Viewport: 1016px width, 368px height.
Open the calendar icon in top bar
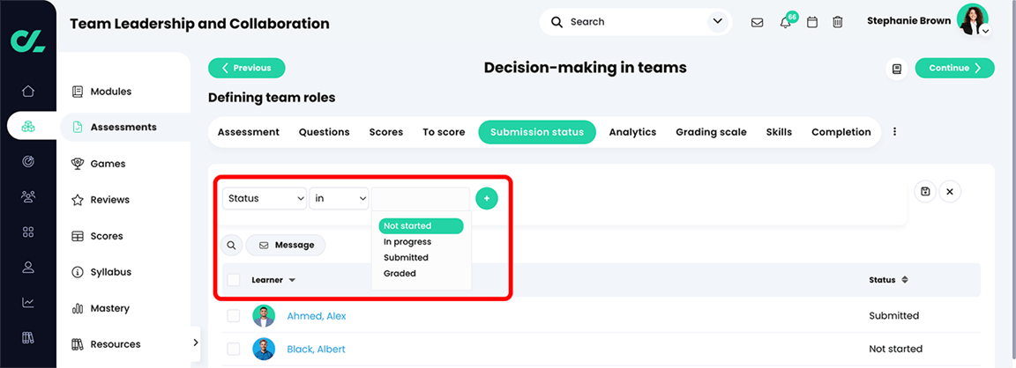click(x=812, y=22)
